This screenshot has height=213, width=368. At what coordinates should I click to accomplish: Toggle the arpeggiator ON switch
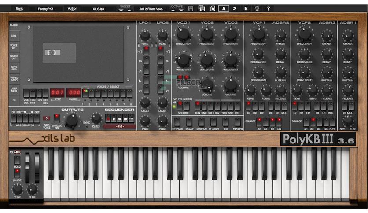tap(14, 119)
